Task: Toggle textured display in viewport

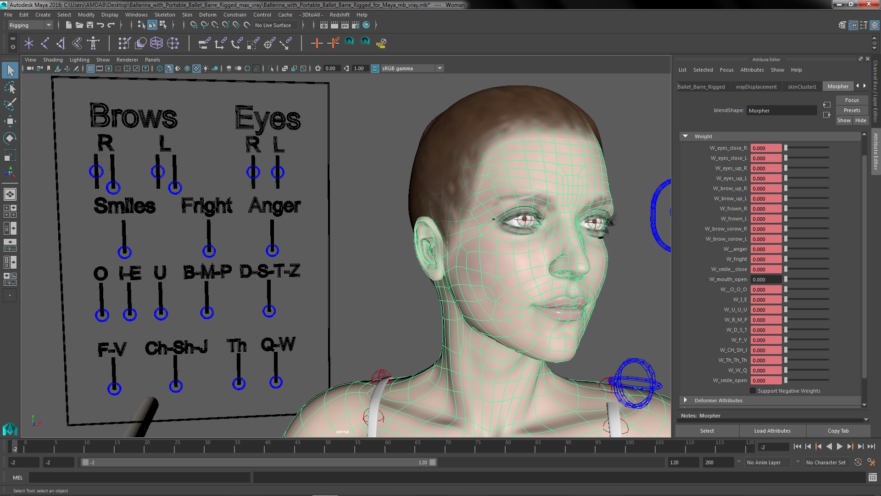Action: (x=196, y=68)
